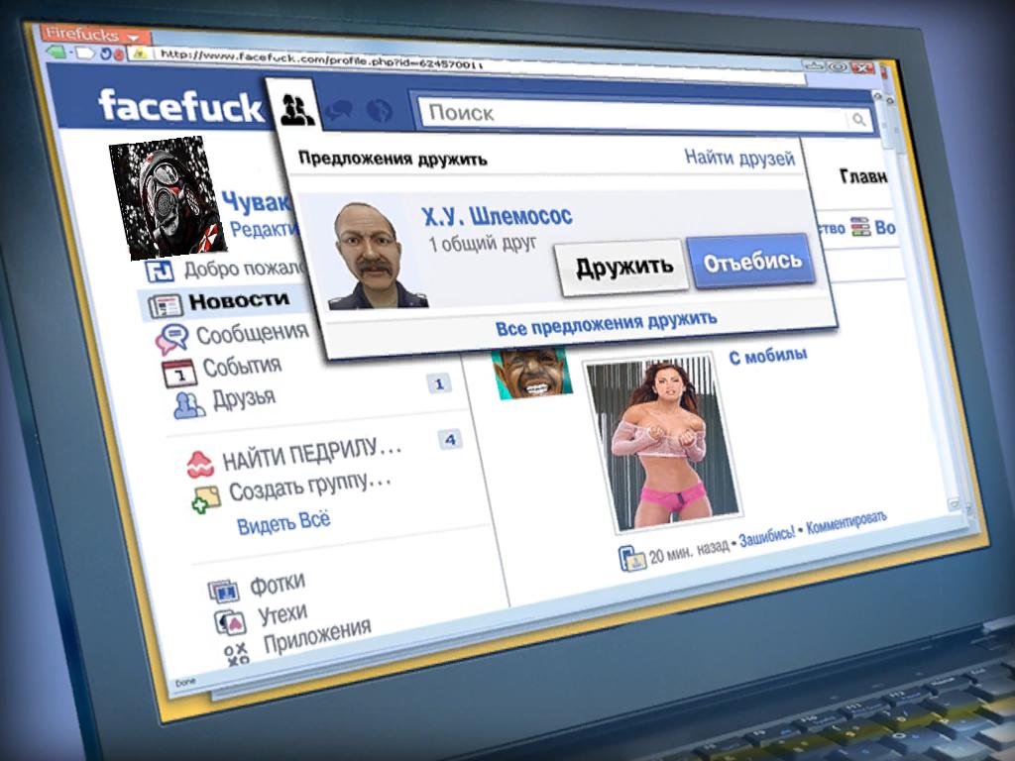1015x761 pixels.
Task: Expand the list with Видеть Всё
Action: click(x=283, y=522)
